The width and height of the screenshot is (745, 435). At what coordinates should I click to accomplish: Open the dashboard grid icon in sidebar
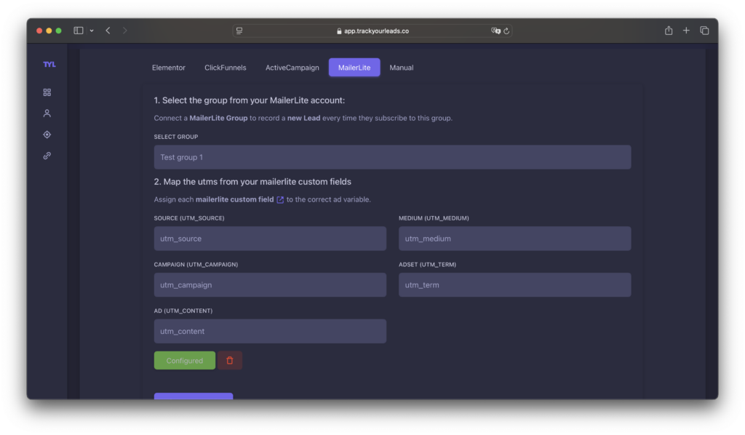pos(47,92)
